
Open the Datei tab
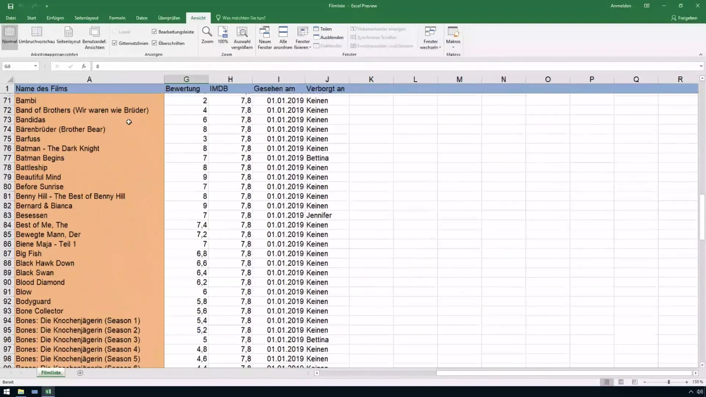click(11, 18)
